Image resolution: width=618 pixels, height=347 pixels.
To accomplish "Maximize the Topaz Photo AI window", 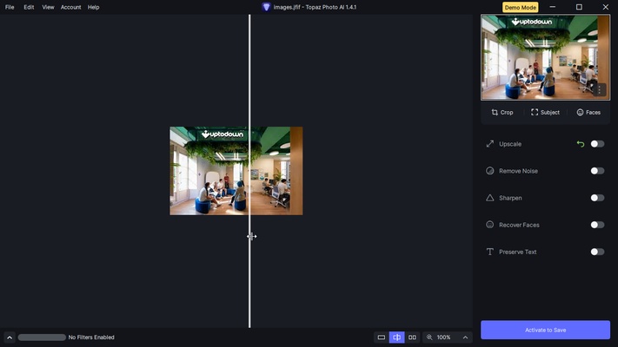I will coord(579,7).
